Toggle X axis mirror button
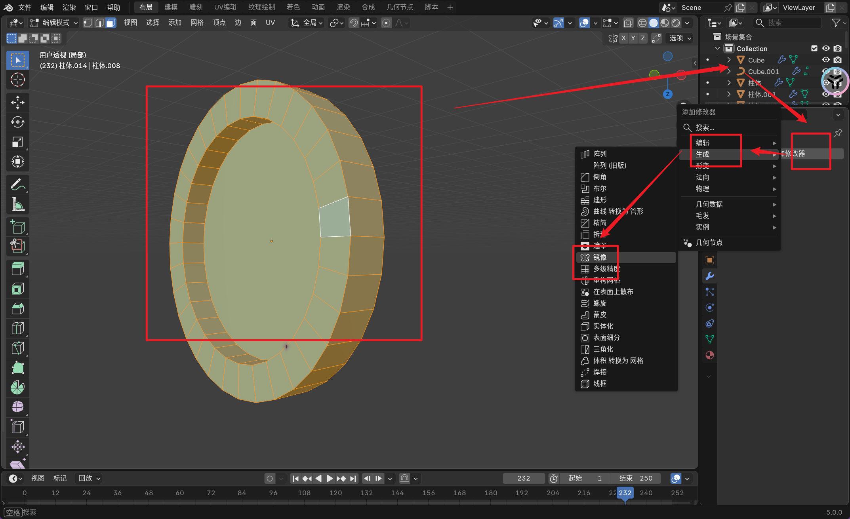The width and height of the screenshot is (850, 519). click(x=623, y=38)
